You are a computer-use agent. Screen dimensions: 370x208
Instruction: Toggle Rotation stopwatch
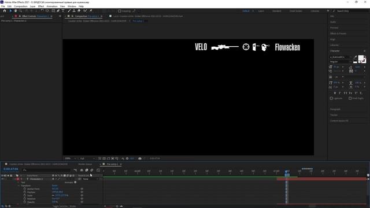(25, 199)
